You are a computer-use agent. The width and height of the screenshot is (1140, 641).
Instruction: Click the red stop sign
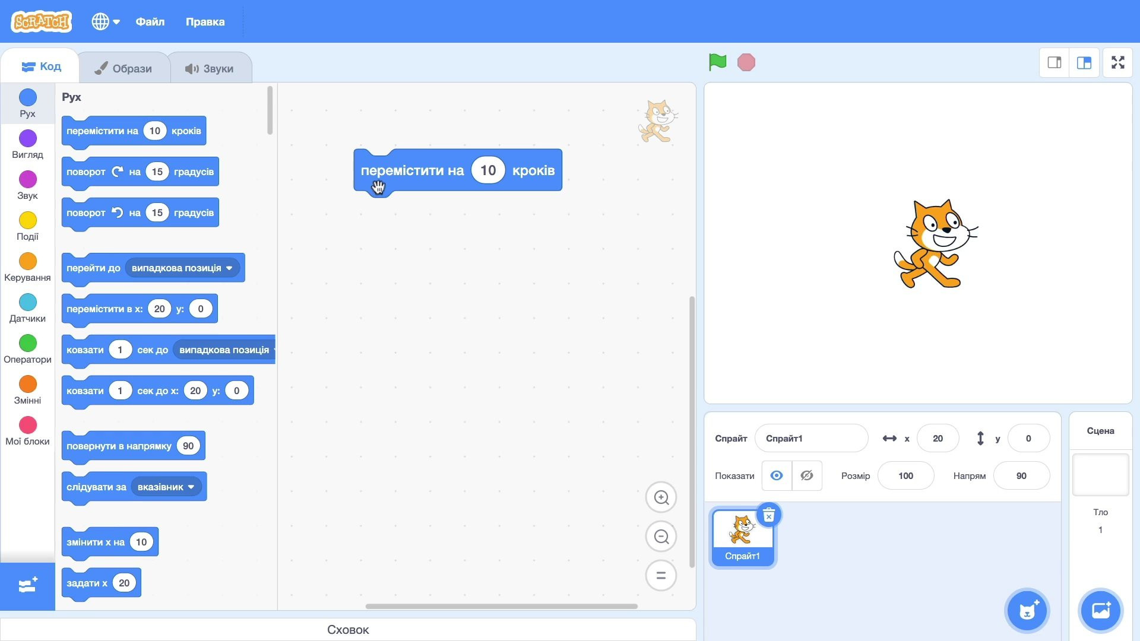tap(746, 62)
